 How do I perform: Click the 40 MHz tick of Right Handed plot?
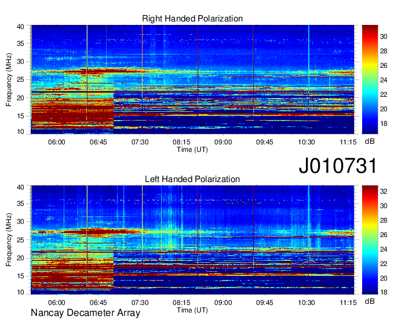point(20,27)
